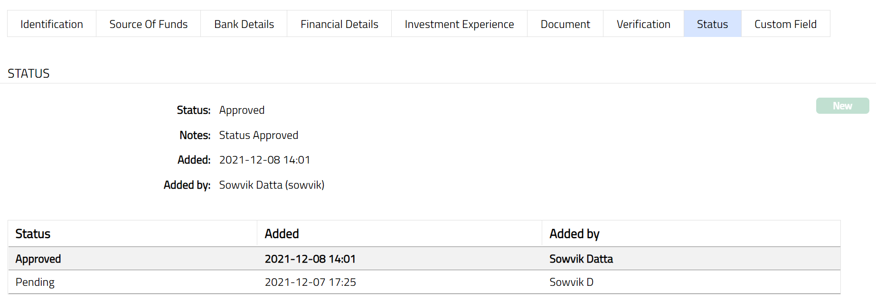Image resolution: width=876 pixels, height=301 pixels.
Task: Select the Financial Details tab
Action: 339,24
